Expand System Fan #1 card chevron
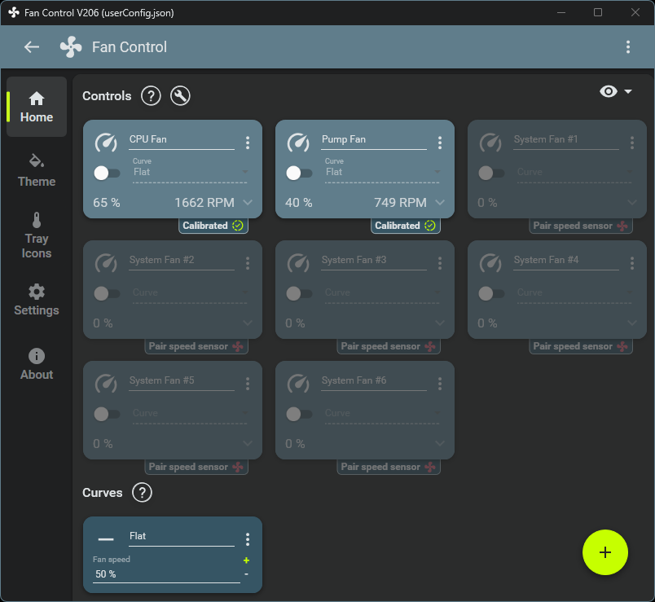 point(632,203)
